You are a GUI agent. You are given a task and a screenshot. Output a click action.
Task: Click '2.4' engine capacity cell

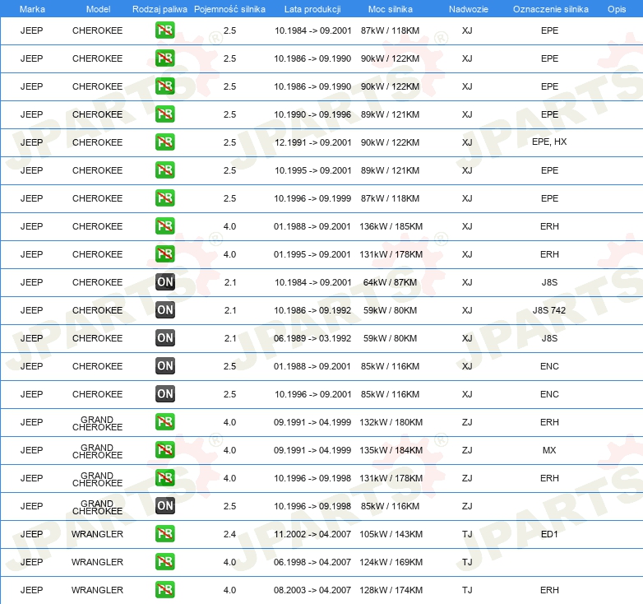229,534
